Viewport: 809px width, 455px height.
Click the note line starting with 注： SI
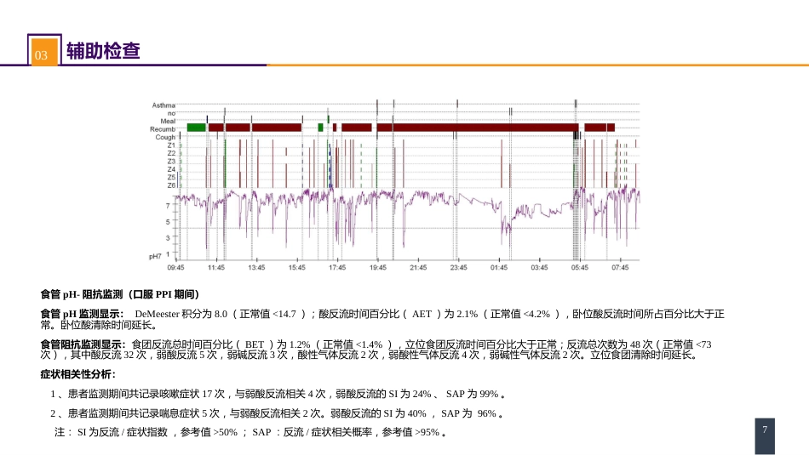[250, 432]
